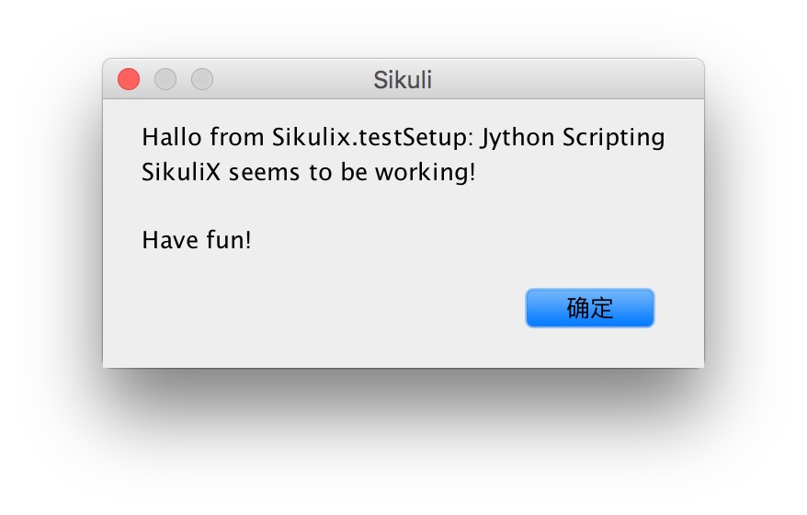Screen dimensions: 807x515
Task: Click the word "Have" in last line
Action: tap(169, 241)
